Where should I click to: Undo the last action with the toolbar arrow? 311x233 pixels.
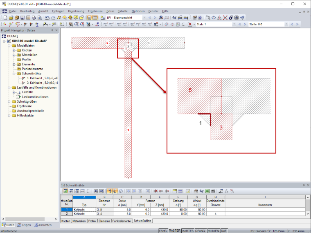coord(47,18)
